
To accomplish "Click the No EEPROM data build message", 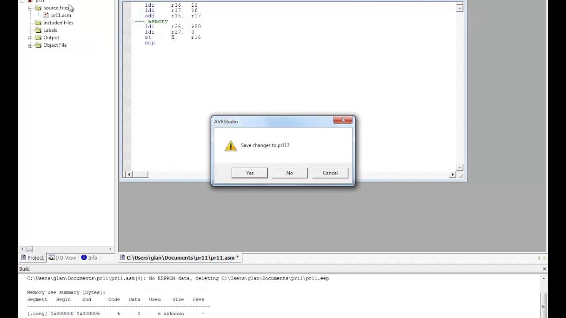I will 178,279.
